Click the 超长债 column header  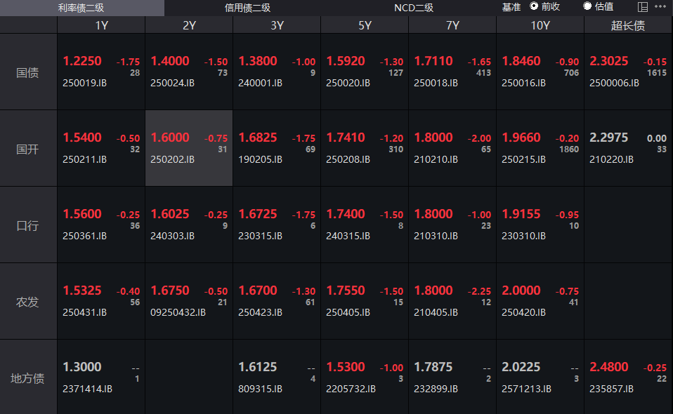[x=627, y=25]
